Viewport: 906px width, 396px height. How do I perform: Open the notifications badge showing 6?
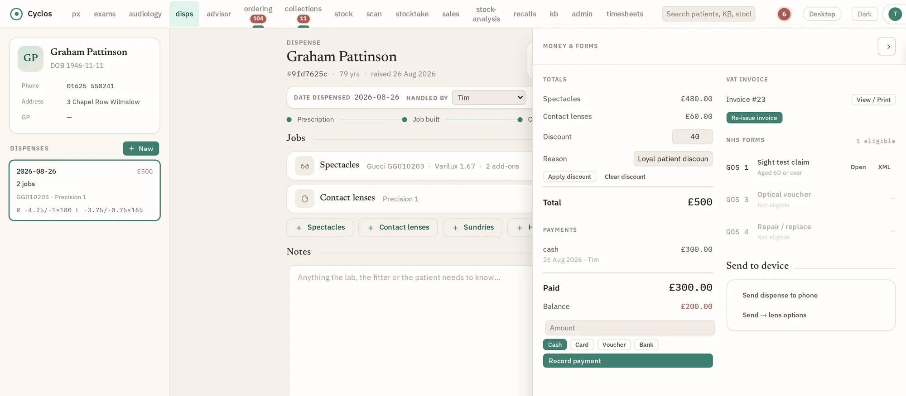click(784, 14)
